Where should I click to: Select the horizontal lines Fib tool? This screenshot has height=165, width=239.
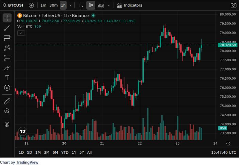pos(7,38)
